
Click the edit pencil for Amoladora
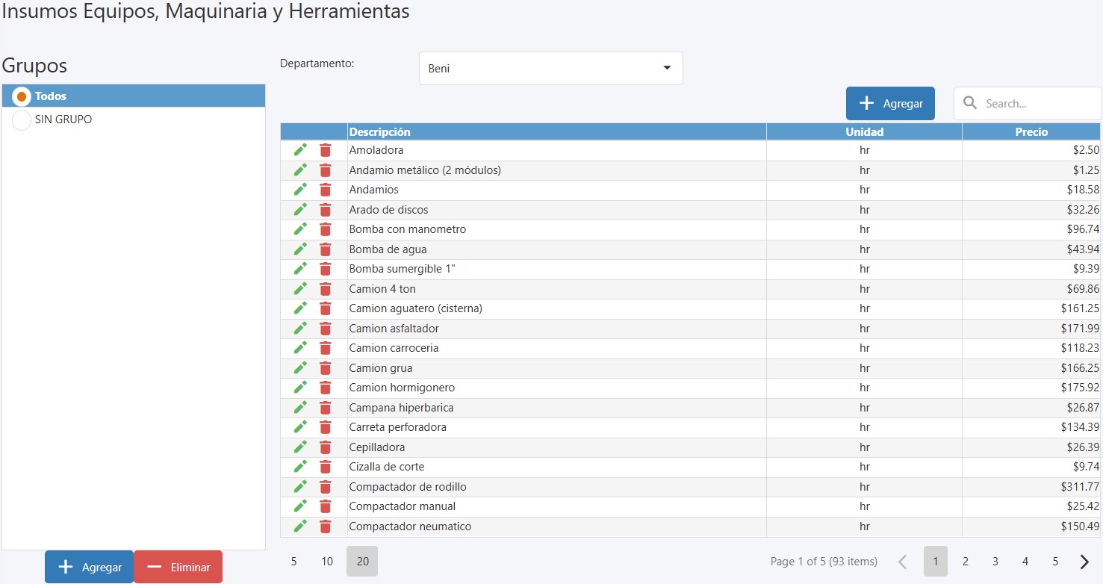click(300, 150)
